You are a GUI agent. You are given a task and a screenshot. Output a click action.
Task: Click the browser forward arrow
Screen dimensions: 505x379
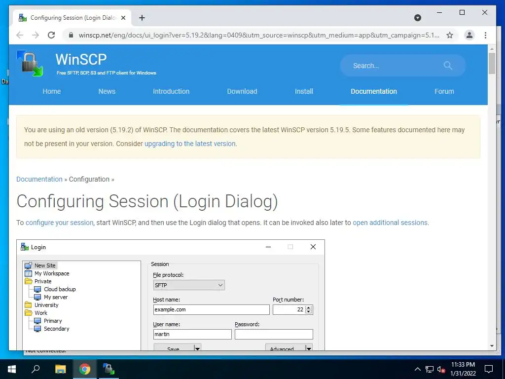pyautogui.click(x=36, y=35)
